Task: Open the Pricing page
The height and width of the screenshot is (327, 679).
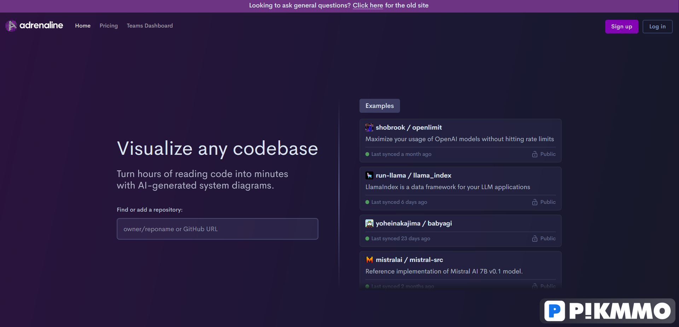Action: click(109, 26)
